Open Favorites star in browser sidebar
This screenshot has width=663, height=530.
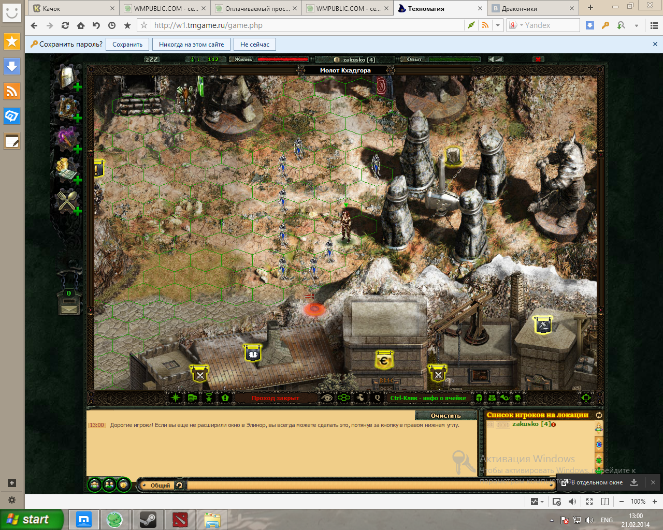[12, 41]
